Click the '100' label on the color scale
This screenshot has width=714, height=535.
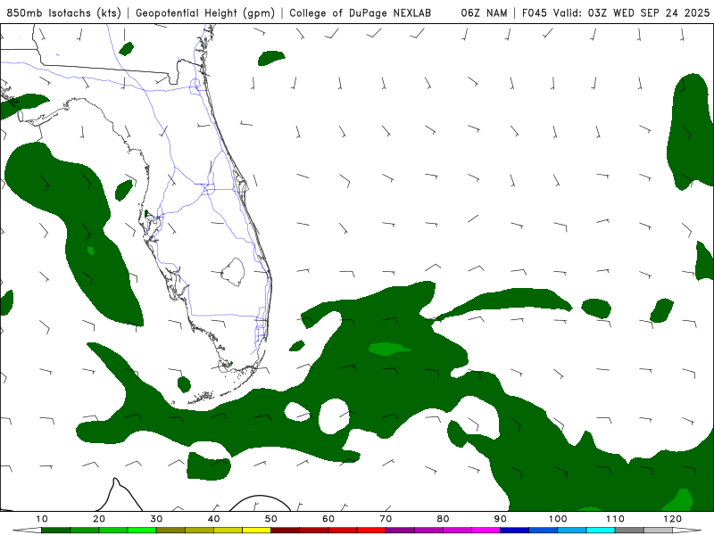coord(558,519)
